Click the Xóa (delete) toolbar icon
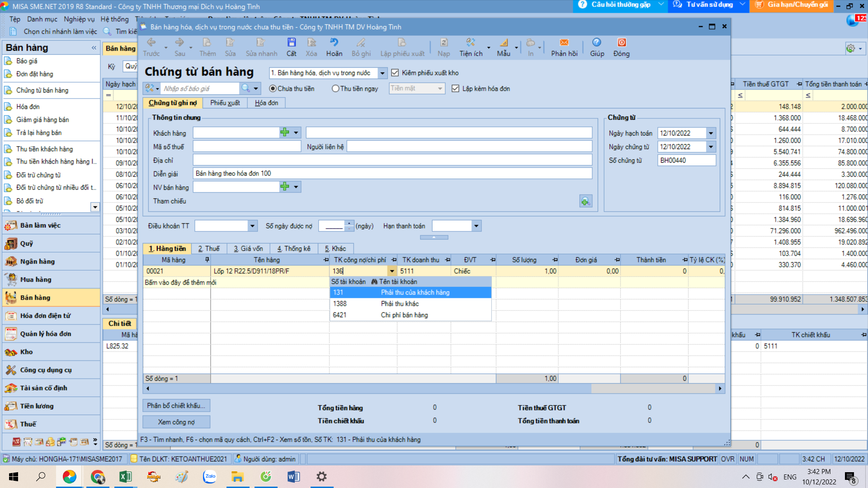 click(311, 42)
